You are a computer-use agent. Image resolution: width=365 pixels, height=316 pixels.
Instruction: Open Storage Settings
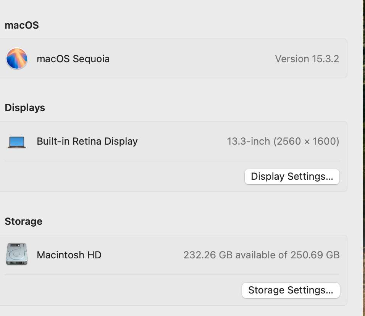291,290
